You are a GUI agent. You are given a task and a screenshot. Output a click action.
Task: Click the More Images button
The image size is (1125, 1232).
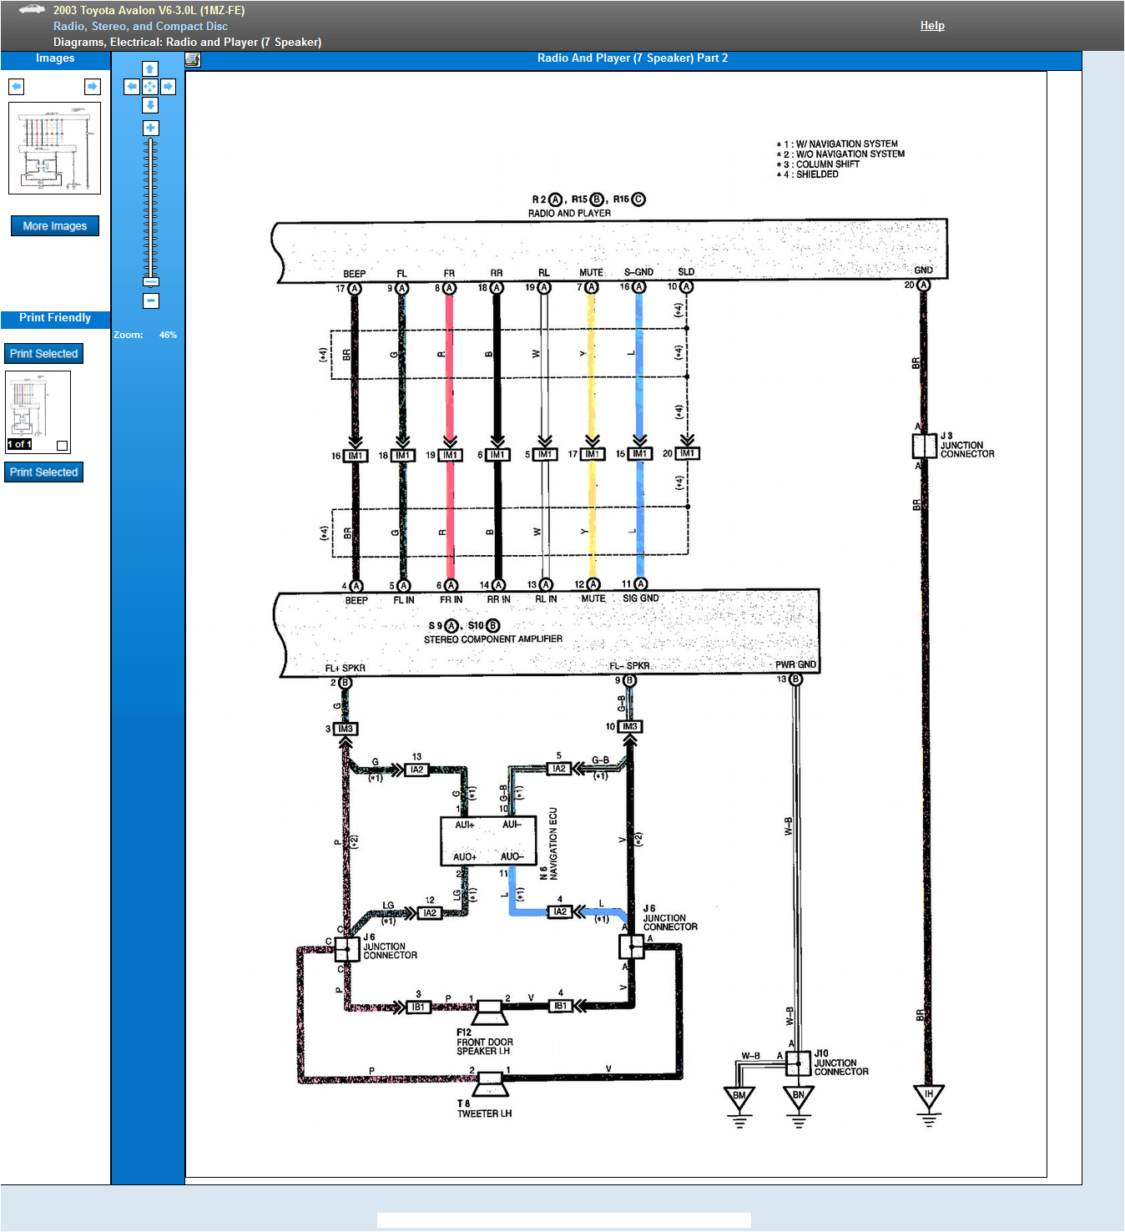point(55,226)
